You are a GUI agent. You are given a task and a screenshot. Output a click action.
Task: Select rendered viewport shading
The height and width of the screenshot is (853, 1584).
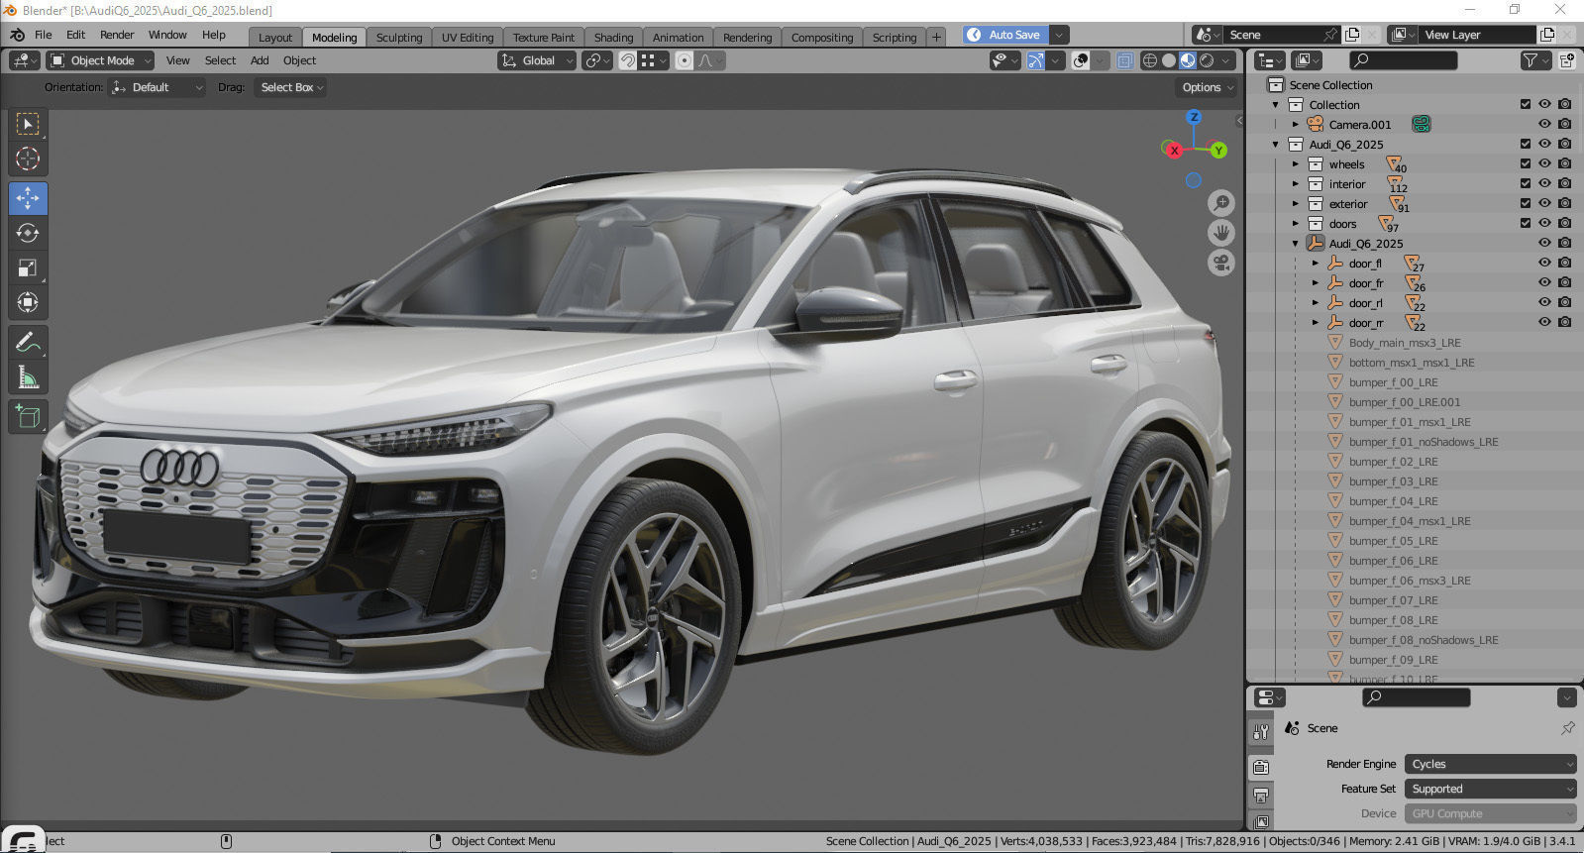click(1207, 60)
